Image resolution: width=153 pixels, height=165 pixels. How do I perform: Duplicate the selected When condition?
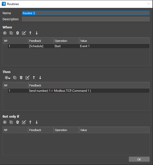pos(11,33)
